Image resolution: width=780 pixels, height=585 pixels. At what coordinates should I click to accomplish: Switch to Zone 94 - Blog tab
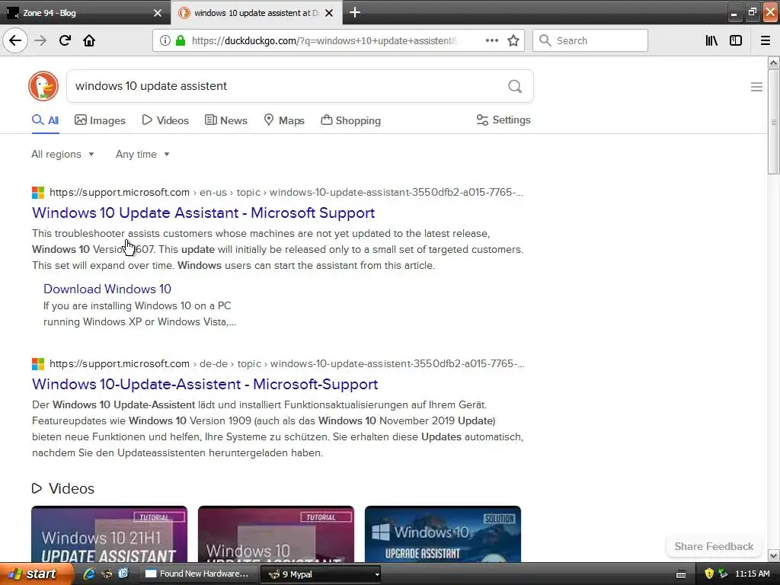coord(85,12)
